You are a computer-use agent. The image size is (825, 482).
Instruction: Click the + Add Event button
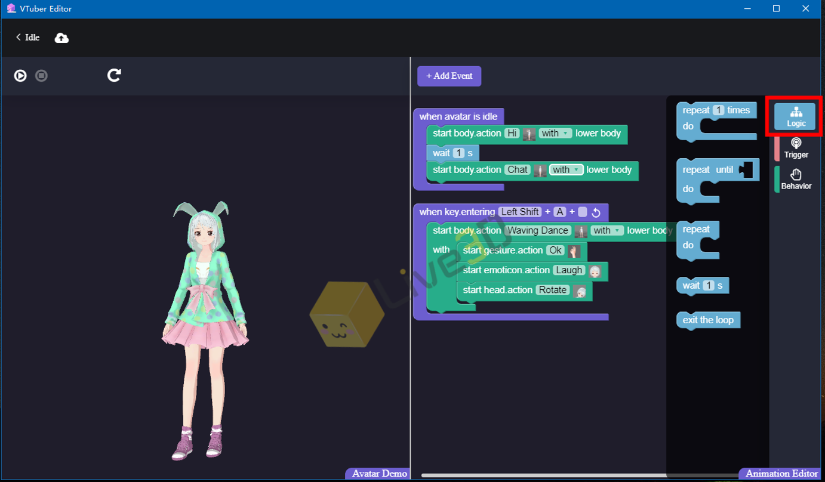(x=449, y=76)
